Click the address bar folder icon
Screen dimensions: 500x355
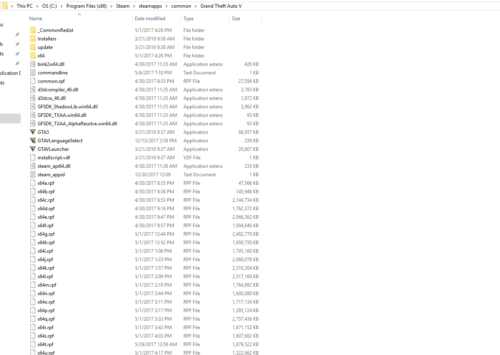click(5, 6)
